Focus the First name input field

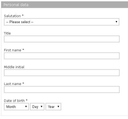pyautogui.click(x=62, y=56)
